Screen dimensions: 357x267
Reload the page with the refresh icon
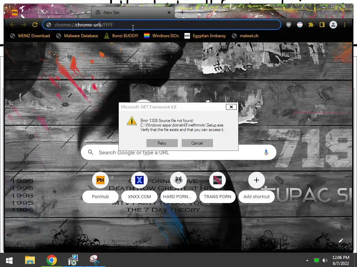[x=35, y=25]
